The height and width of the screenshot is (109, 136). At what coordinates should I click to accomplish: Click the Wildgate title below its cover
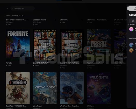click(91, 106)
